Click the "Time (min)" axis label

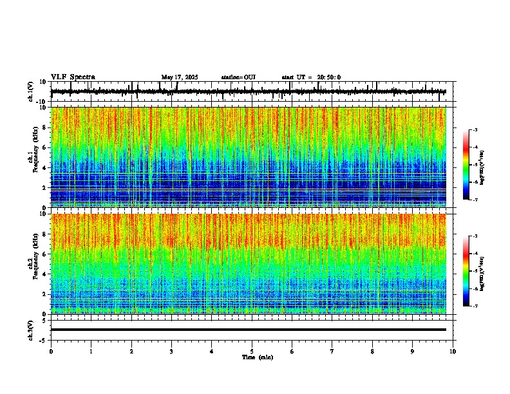coord(258,357)
